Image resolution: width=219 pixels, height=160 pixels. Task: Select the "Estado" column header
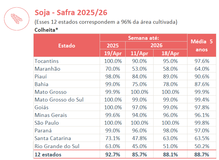[67, 45]
